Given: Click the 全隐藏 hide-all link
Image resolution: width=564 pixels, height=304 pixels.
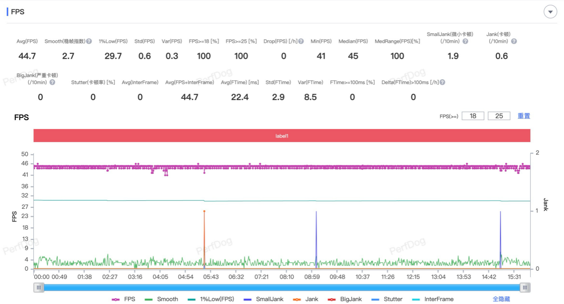Looking at the screenshot, I should coord(501,299).
